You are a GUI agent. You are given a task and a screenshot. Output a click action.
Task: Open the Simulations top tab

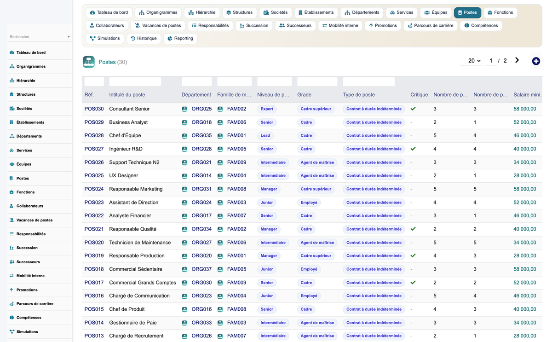pos(105,38)
